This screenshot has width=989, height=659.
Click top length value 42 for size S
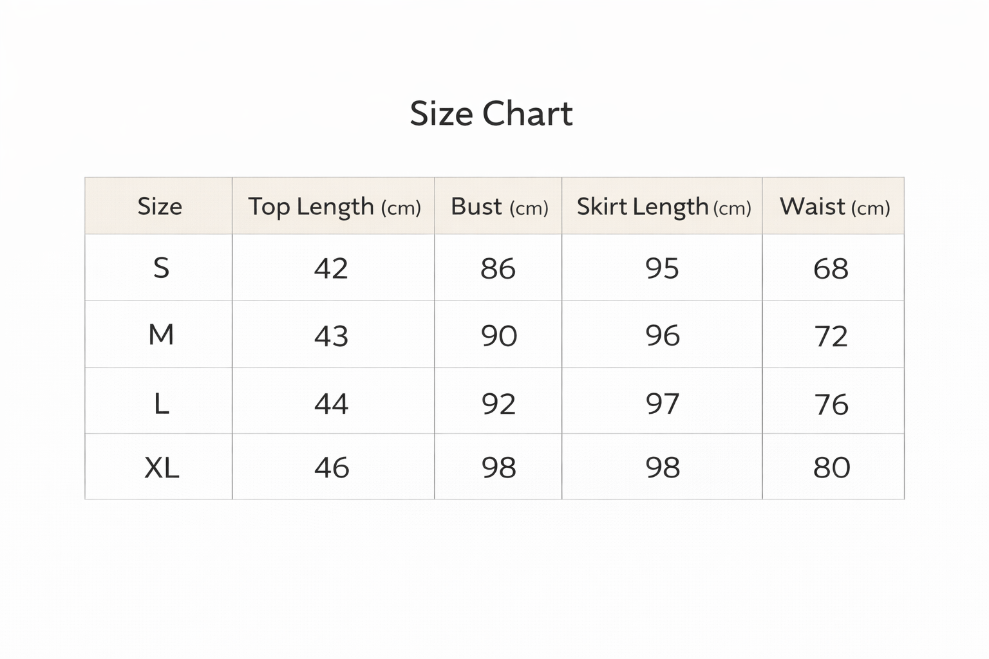point(331,268)
